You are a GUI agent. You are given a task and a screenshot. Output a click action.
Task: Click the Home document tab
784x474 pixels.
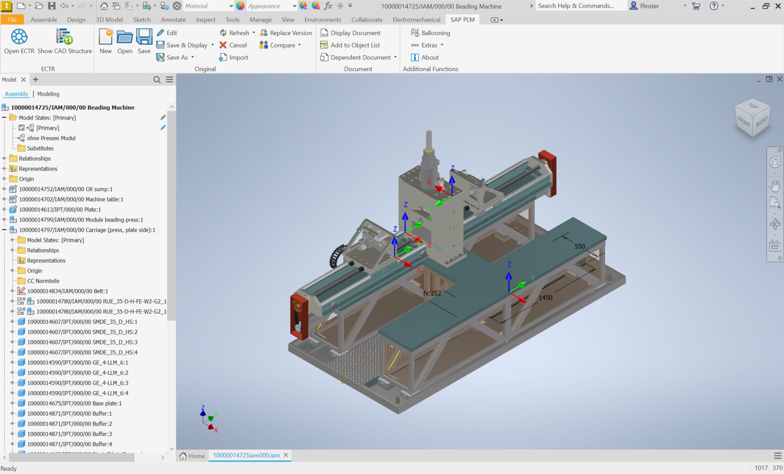(192, 456)
